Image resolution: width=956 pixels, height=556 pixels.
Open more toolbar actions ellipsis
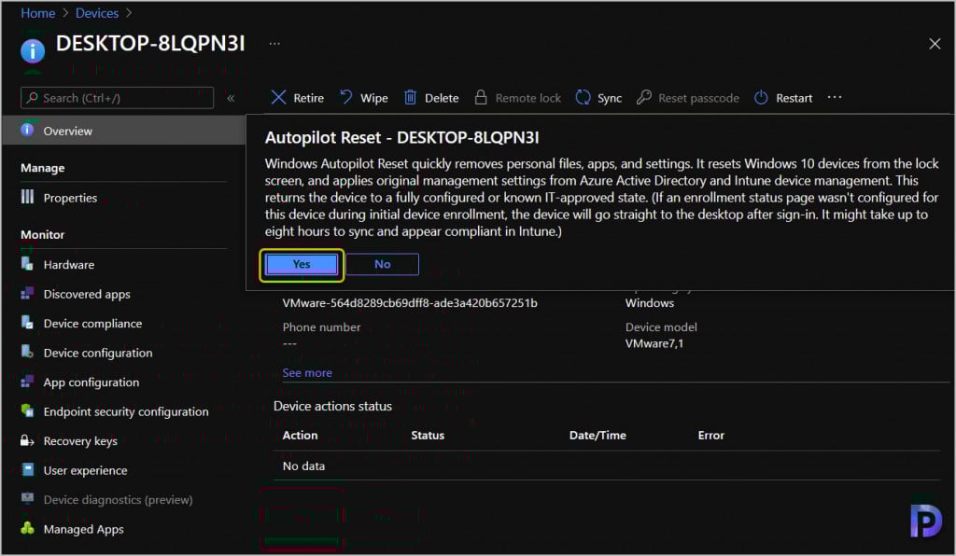tap(835, 97)
